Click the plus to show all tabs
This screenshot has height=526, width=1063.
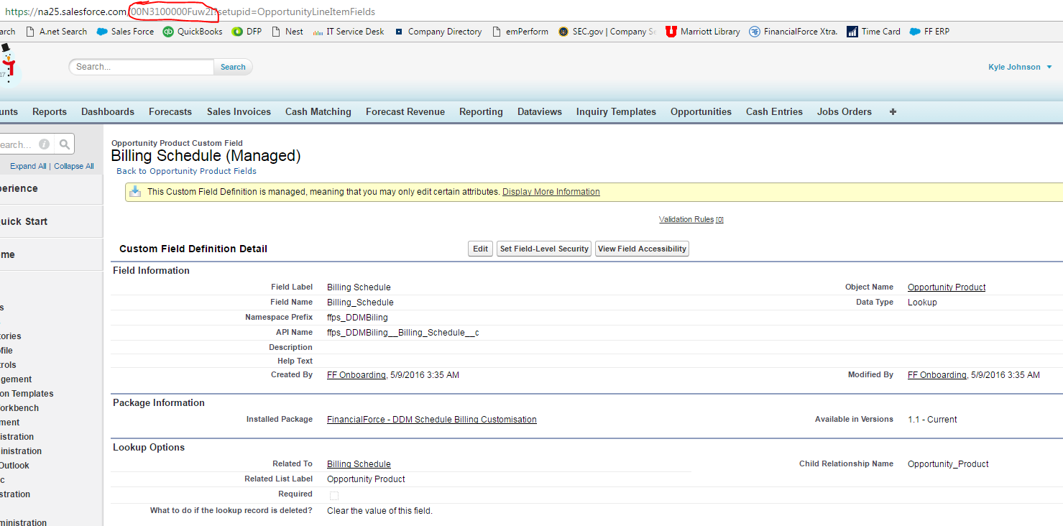coord(893,111)
